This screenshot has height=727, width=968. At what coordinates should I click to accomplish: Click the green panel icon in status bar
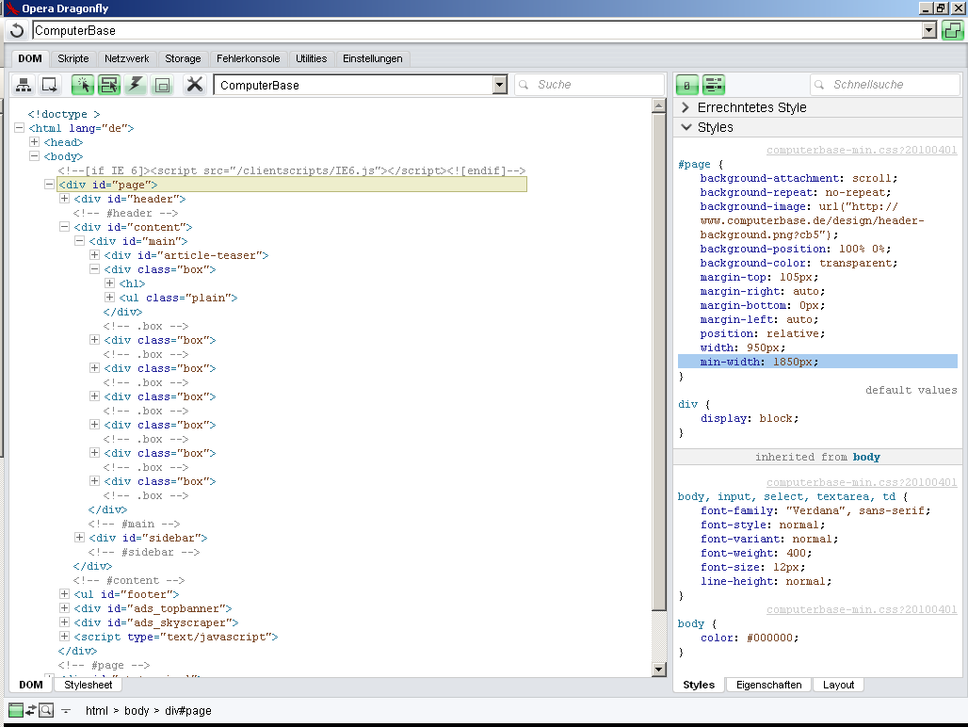15,710
